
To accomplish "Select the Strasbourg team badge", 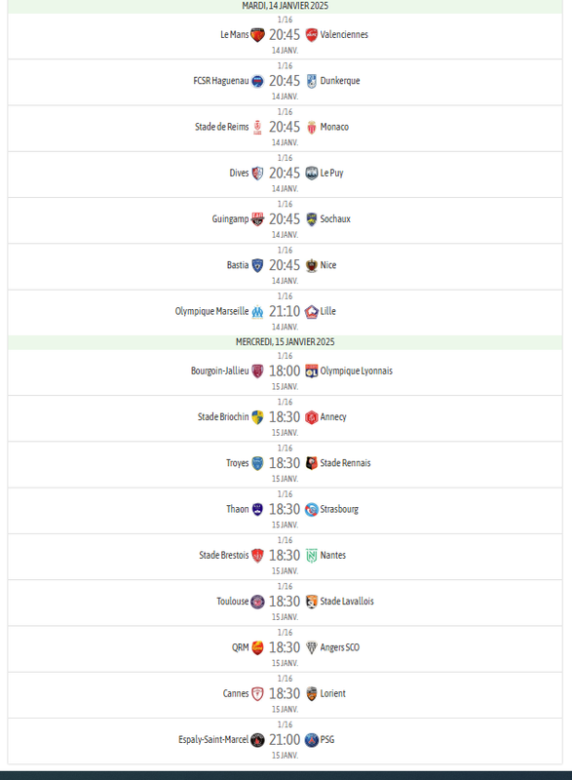I will (312, 509).
